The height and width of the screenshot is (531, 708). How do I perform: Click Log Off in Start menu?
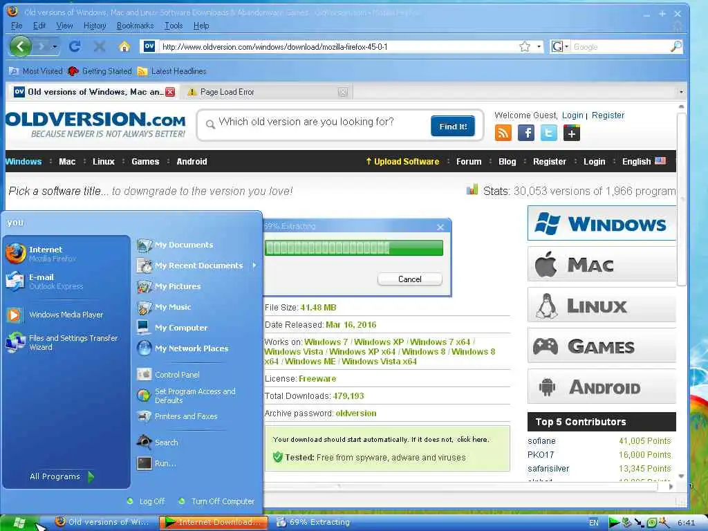(147, 501)
